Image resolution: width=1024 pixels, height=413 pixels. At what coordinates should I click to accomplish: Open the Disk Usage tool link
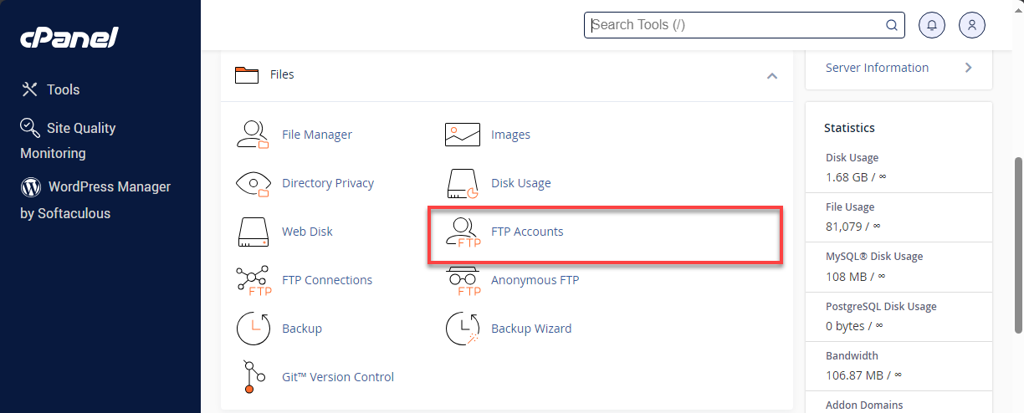click(x=520, y=183)
